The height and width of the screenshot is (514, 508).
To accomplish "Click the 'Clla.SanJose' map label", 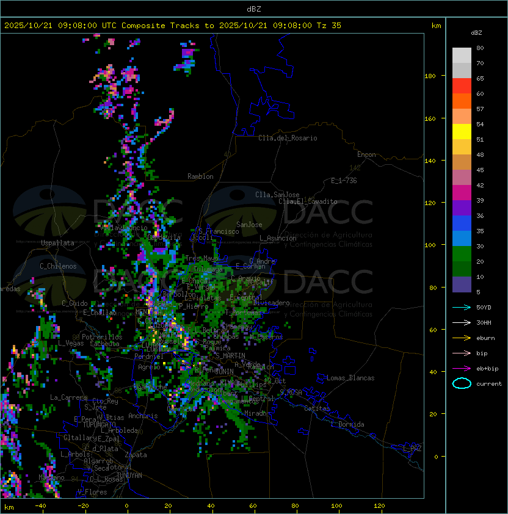I will pyautogui.click(x=277, y=195).
